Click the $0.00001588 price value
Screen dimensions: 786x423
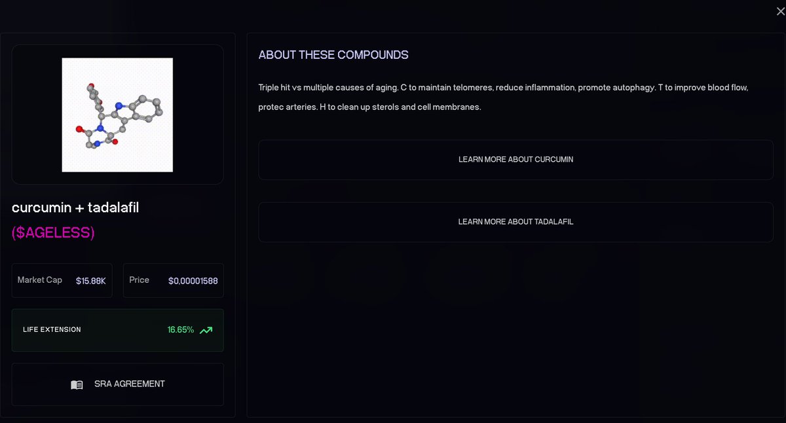[193, 280]
